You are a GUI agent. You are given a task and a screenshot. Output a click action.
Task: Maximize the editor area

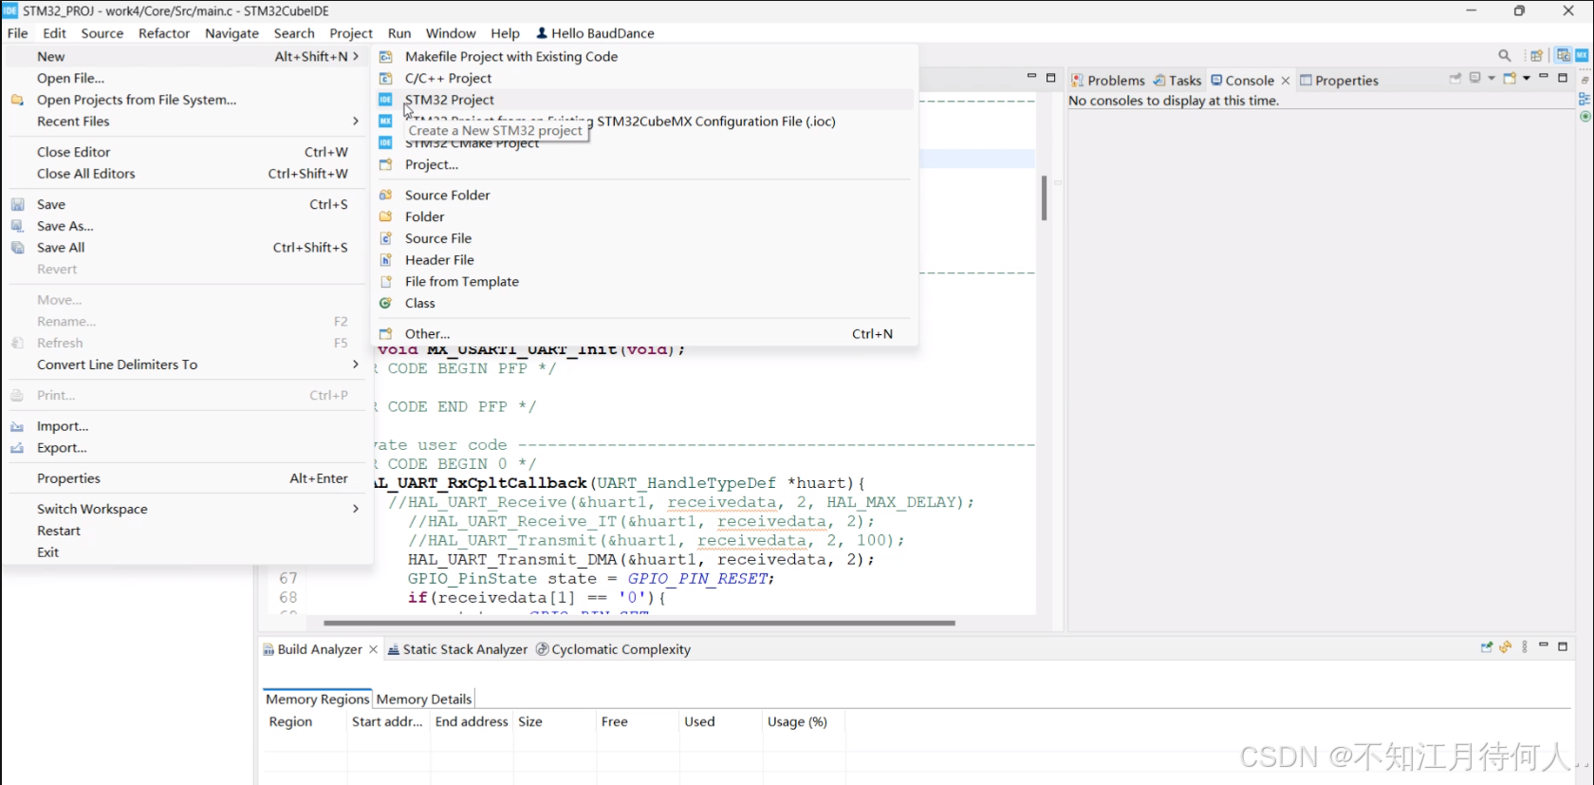click(x=1050, y=78)
